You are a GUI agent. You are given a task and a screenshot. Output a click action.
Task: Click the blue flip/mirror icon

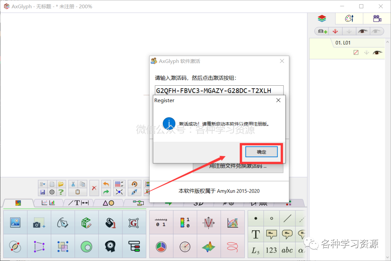pyautogui.click(x=134, y=192)
